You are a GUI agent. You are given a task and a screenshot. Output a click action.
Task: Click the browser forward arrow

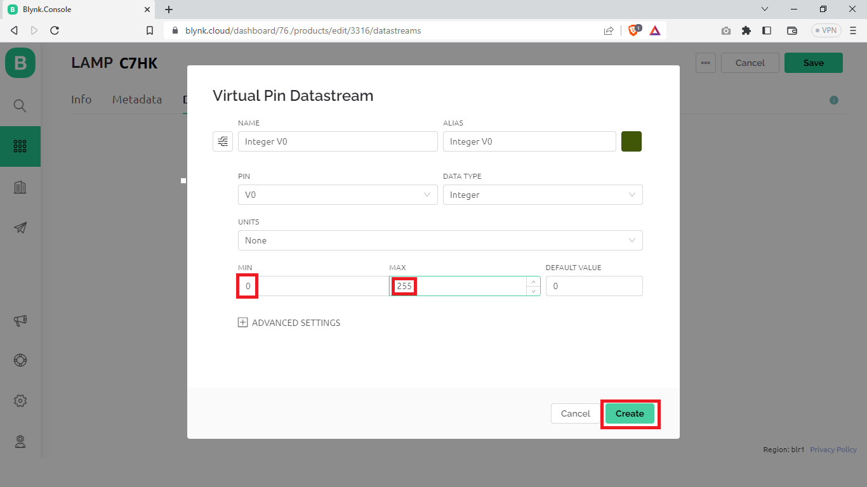point(34,30)
